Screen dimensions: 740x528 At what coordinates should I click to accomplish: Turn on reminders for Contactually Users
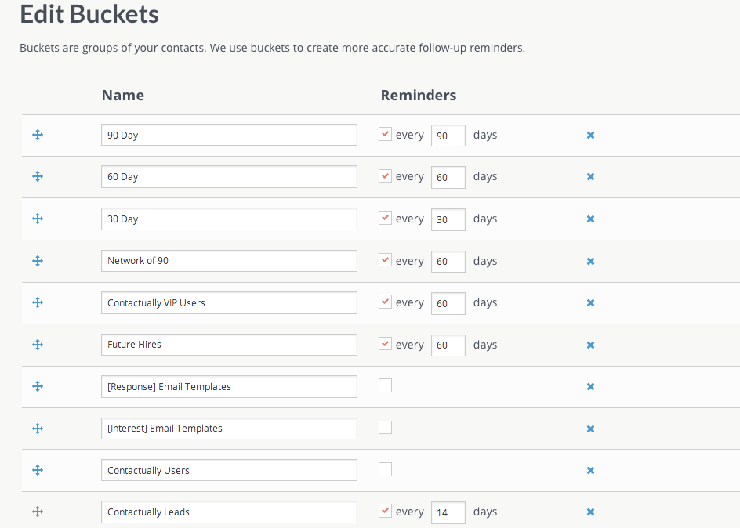[x=385, y=469]
